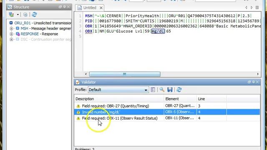Click the OBR segment name in line 3
The image size is (267, 150).
tap(89, 26)
